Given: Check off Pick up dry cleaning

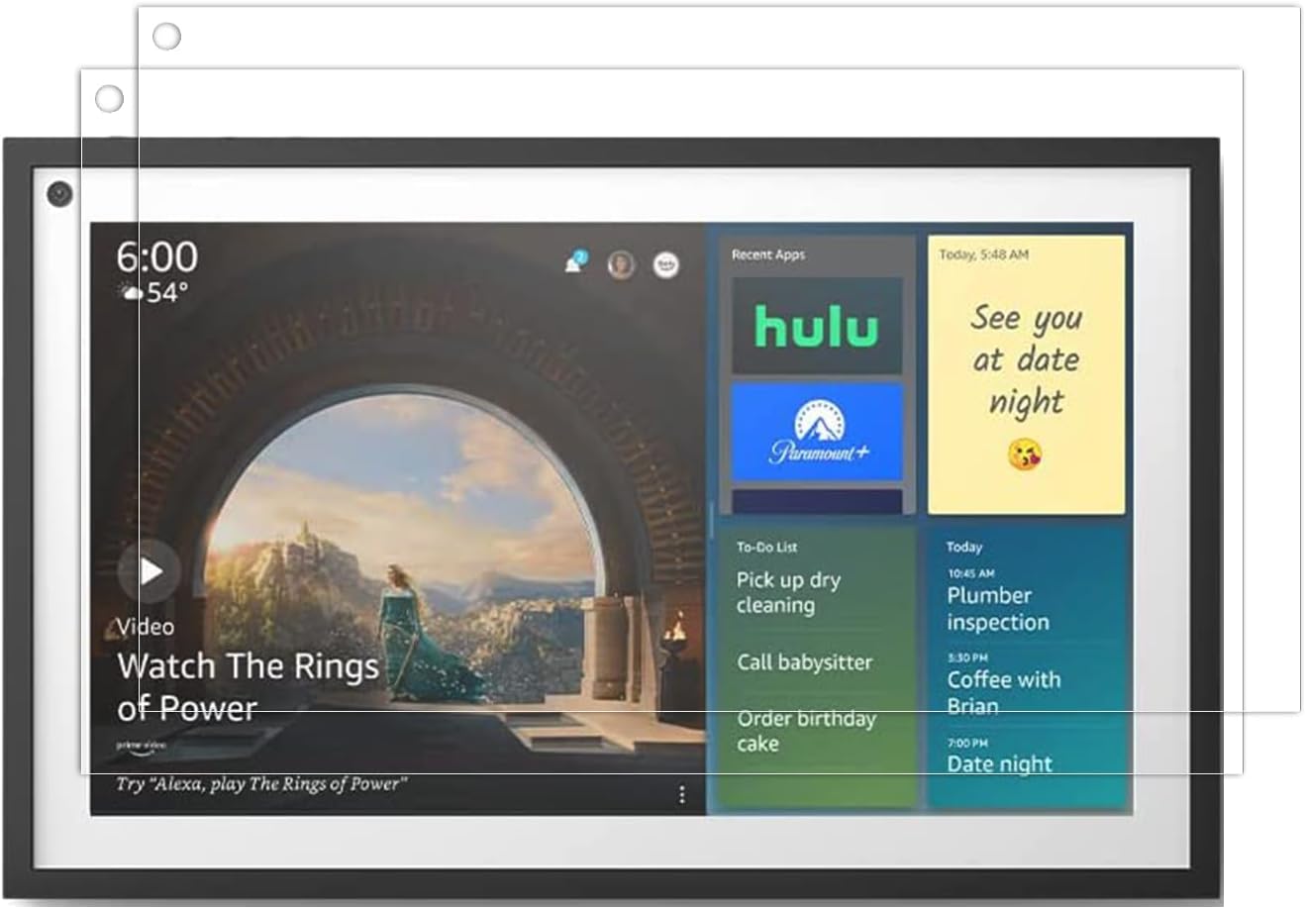Looking at the screenshot, I should 788,592.
